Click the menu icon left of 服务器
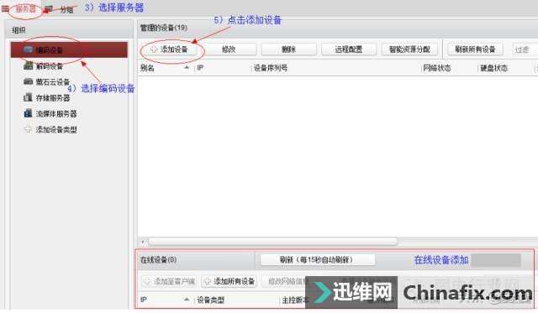The image size is (538, 313). [x=5, y=8]
